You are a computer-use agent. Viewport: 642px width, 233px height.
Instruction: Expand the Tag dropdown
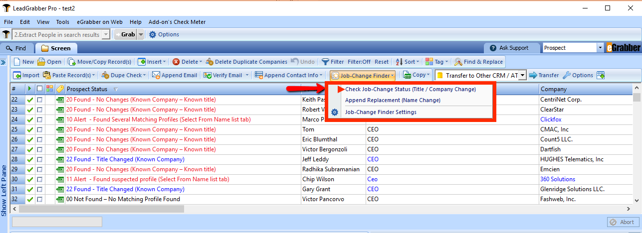tap(447, 62)
